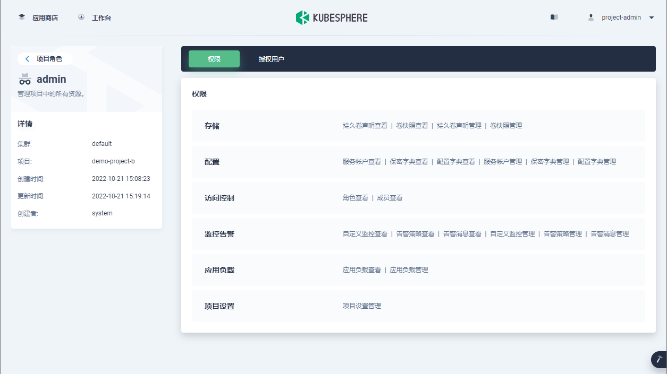Screen dimensions: 667x374
Task: Click 持久卷声明管理 permission text
Action: [459, 126]
